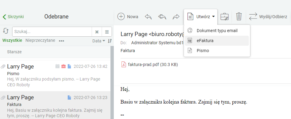This screenshot has height=119, width=291.
Task: Click paperclip icon on Pismo message
Action: 3,66
